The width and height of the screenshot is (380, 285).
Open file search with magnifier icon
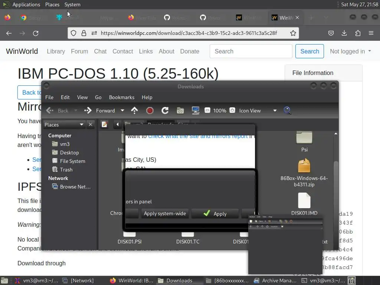pyautogui.click(x=288, y=111)
